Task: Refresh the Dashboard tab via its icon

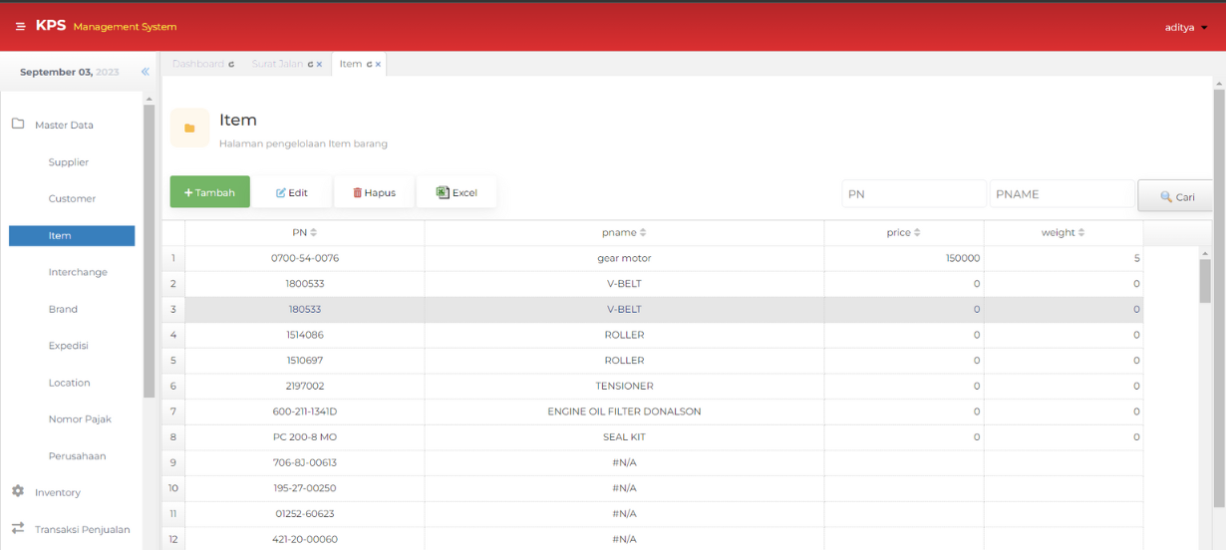Action: tap(231, 65)
